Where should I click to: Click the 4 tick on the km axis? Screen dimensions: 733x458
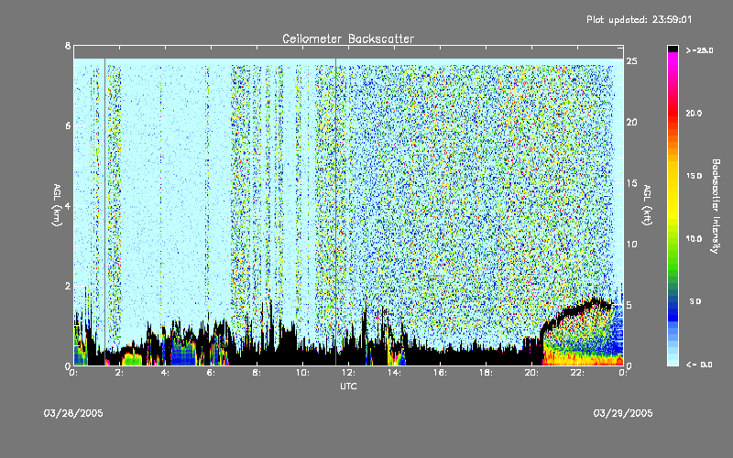[68, 206]
